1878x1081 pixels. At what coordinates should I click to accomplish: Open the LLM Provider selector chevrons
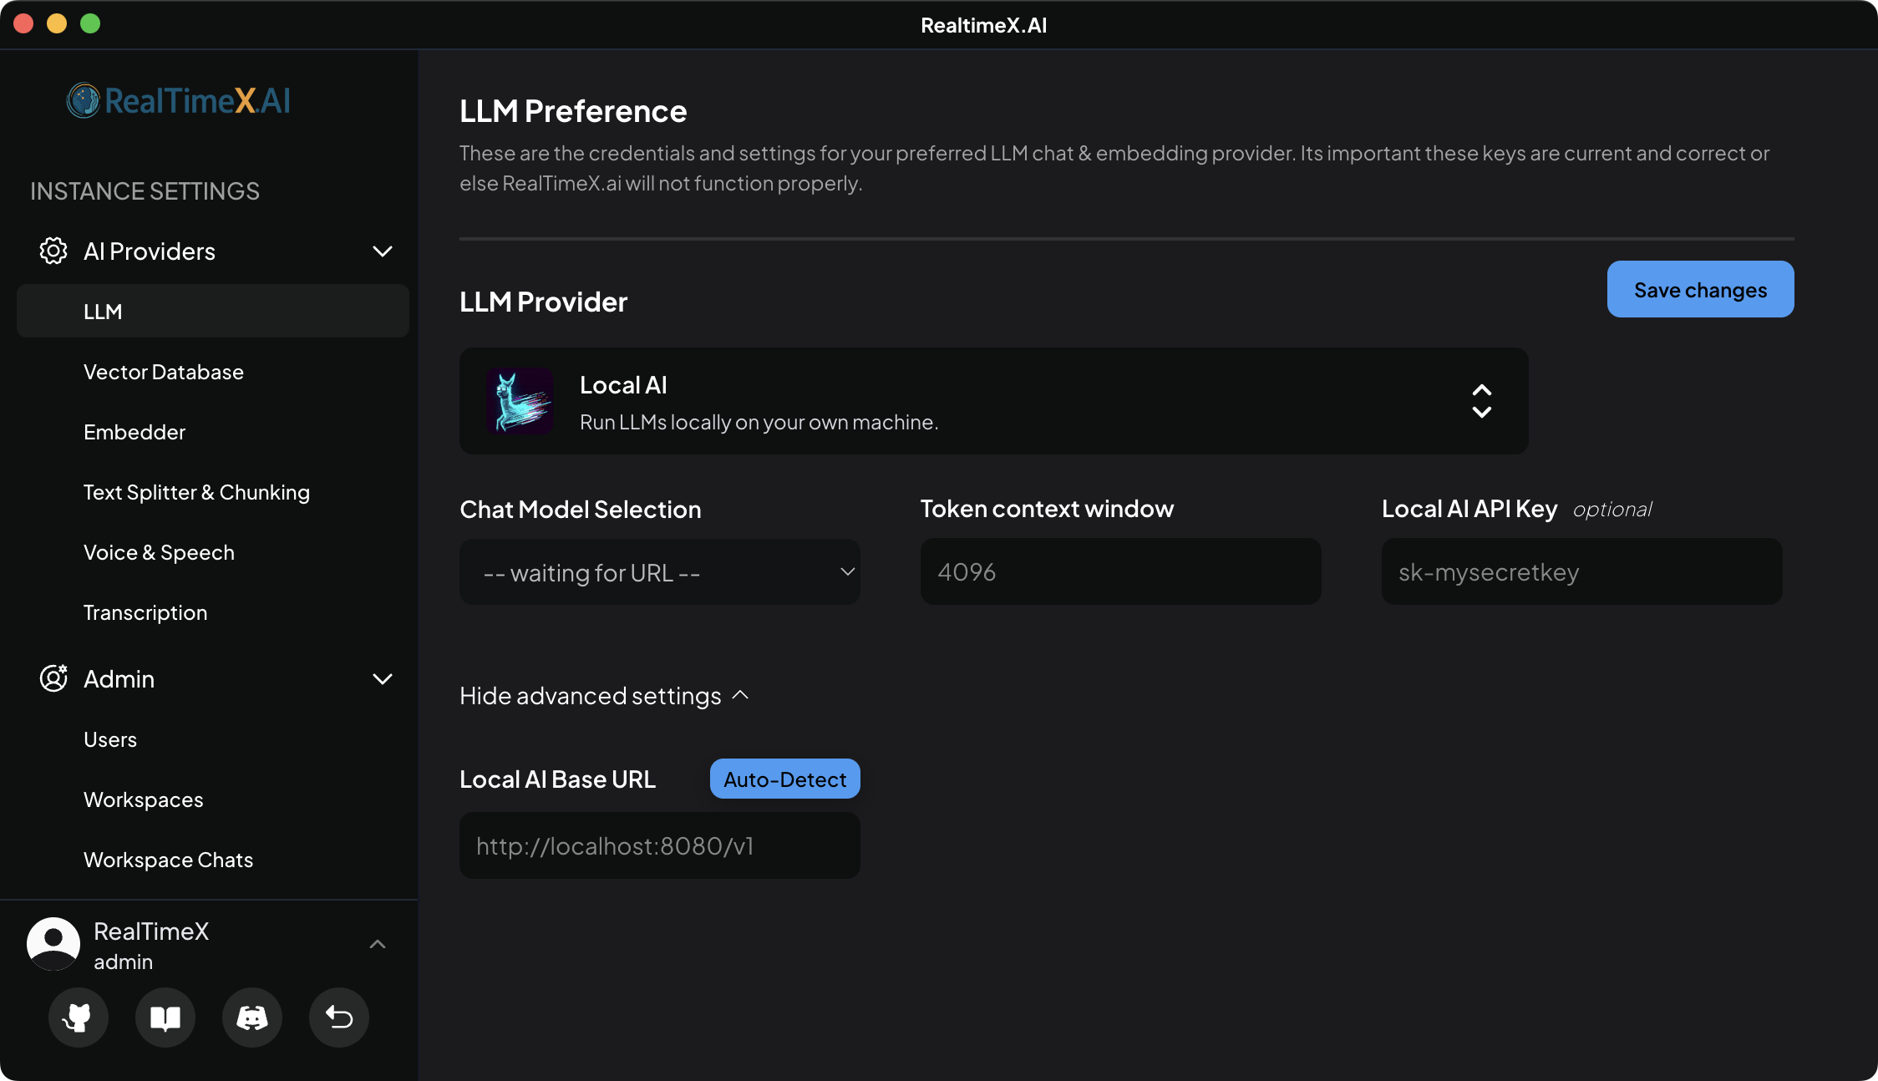[x=1482, y=402]
